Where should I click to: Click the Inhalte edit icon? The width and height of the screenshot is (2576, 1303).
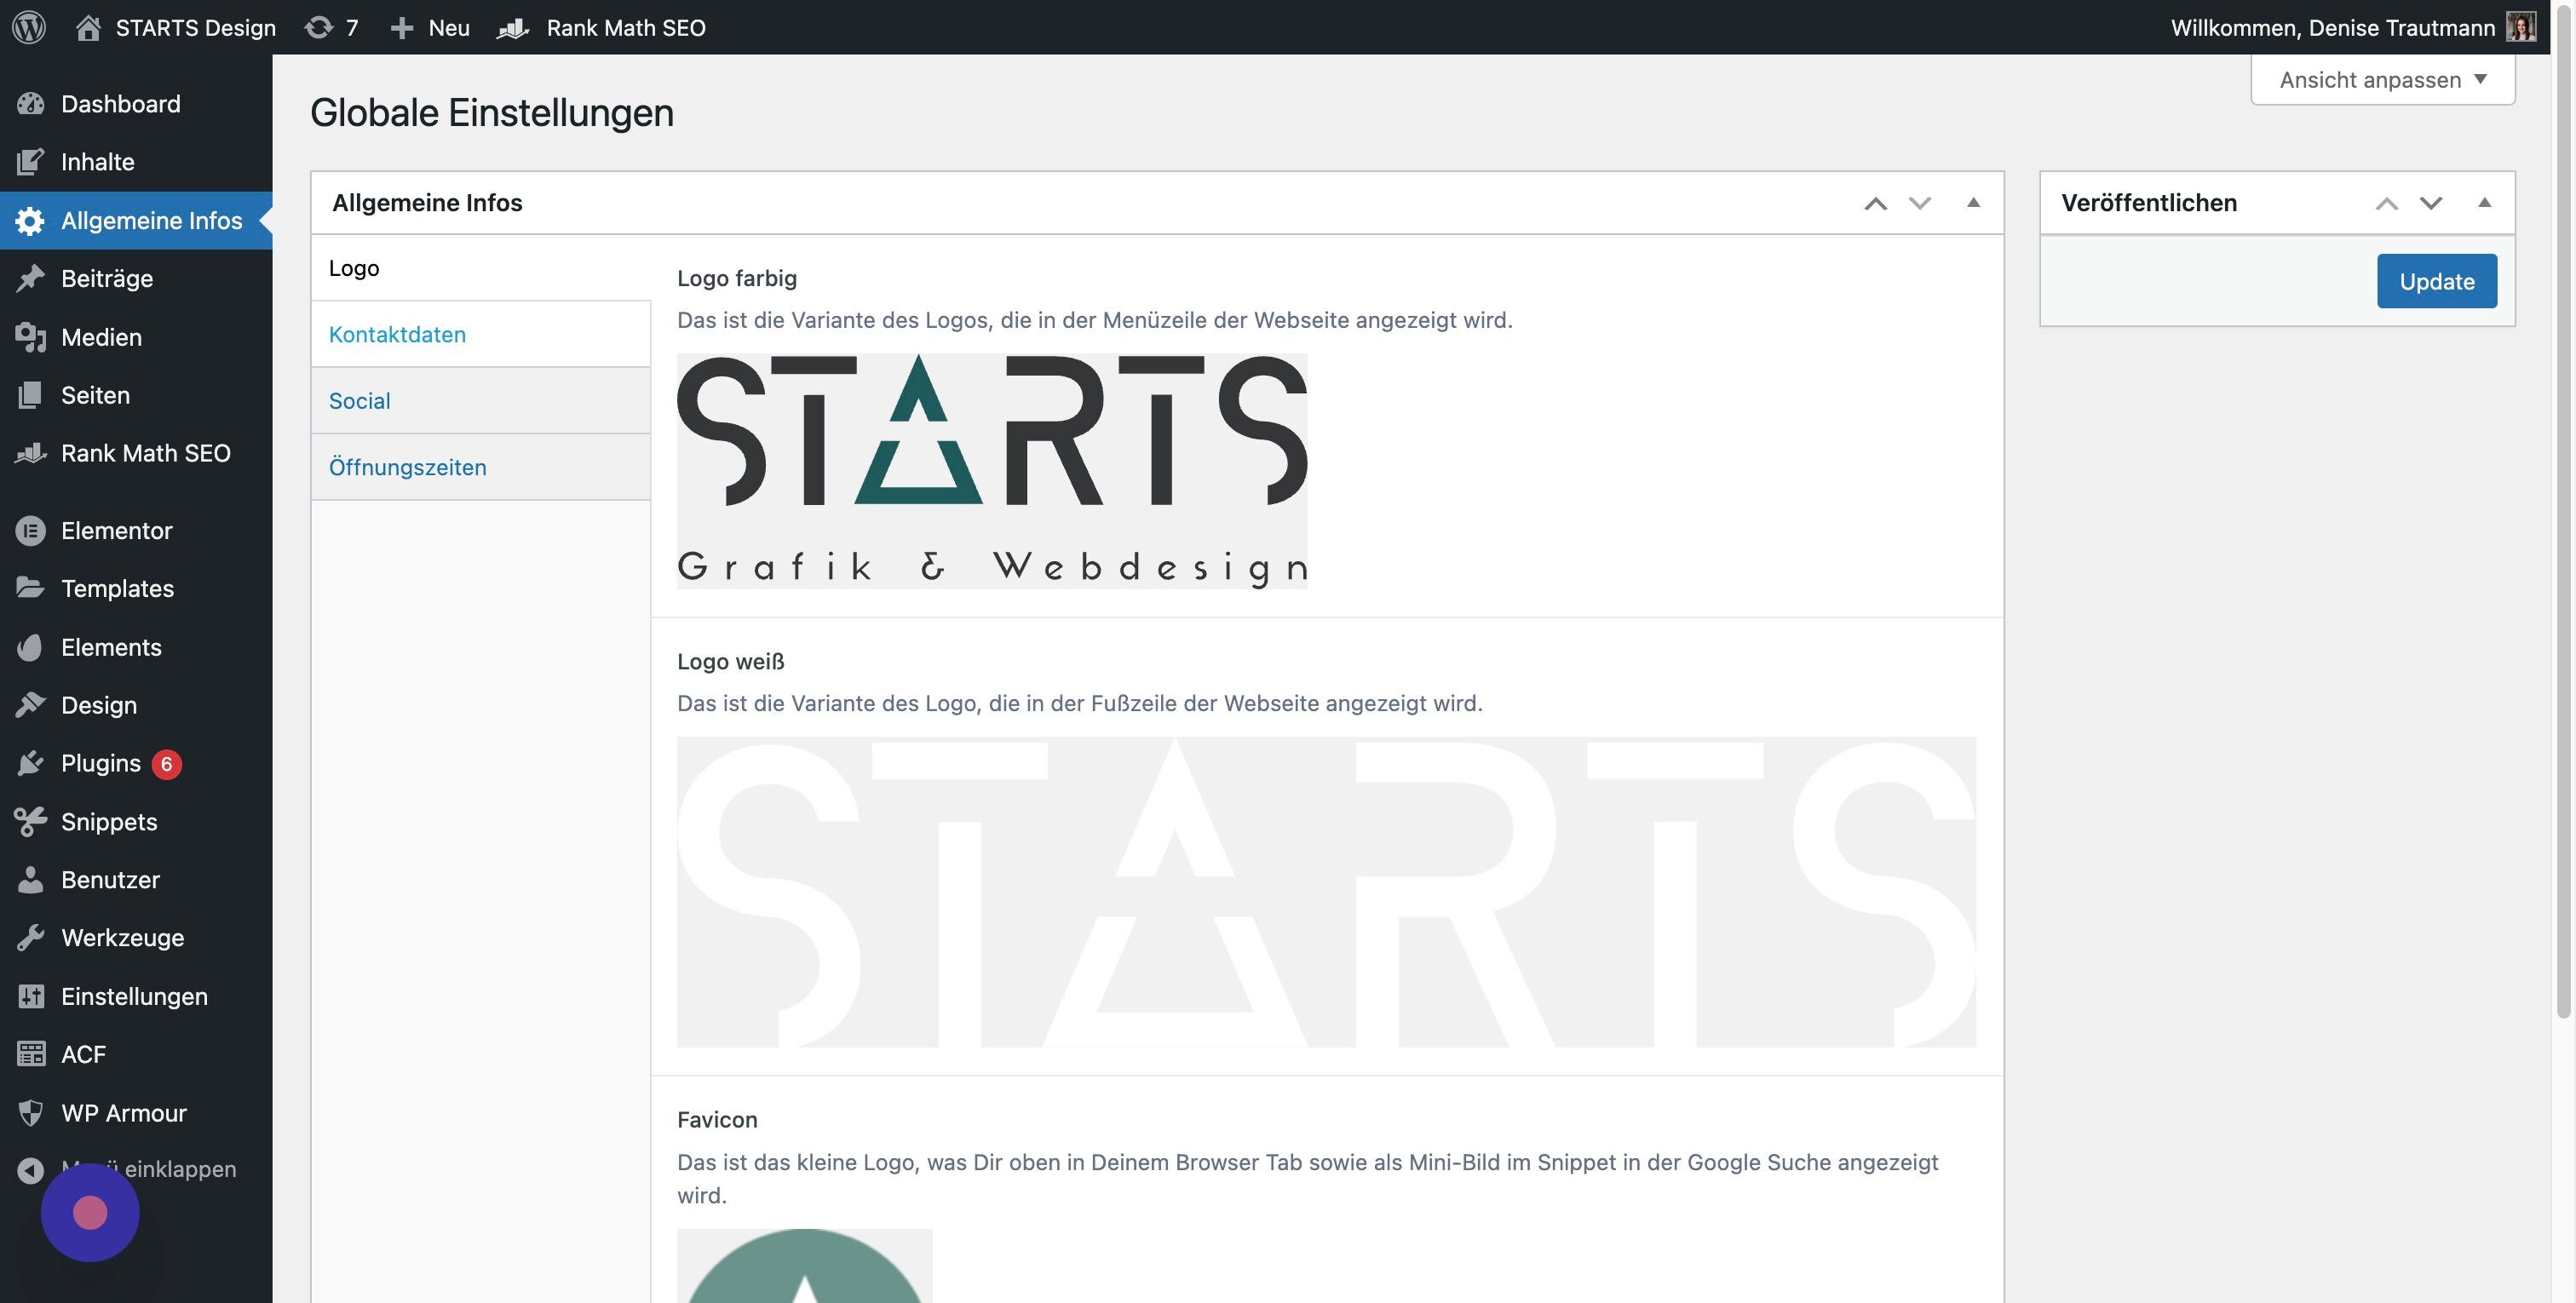[31, 162]
